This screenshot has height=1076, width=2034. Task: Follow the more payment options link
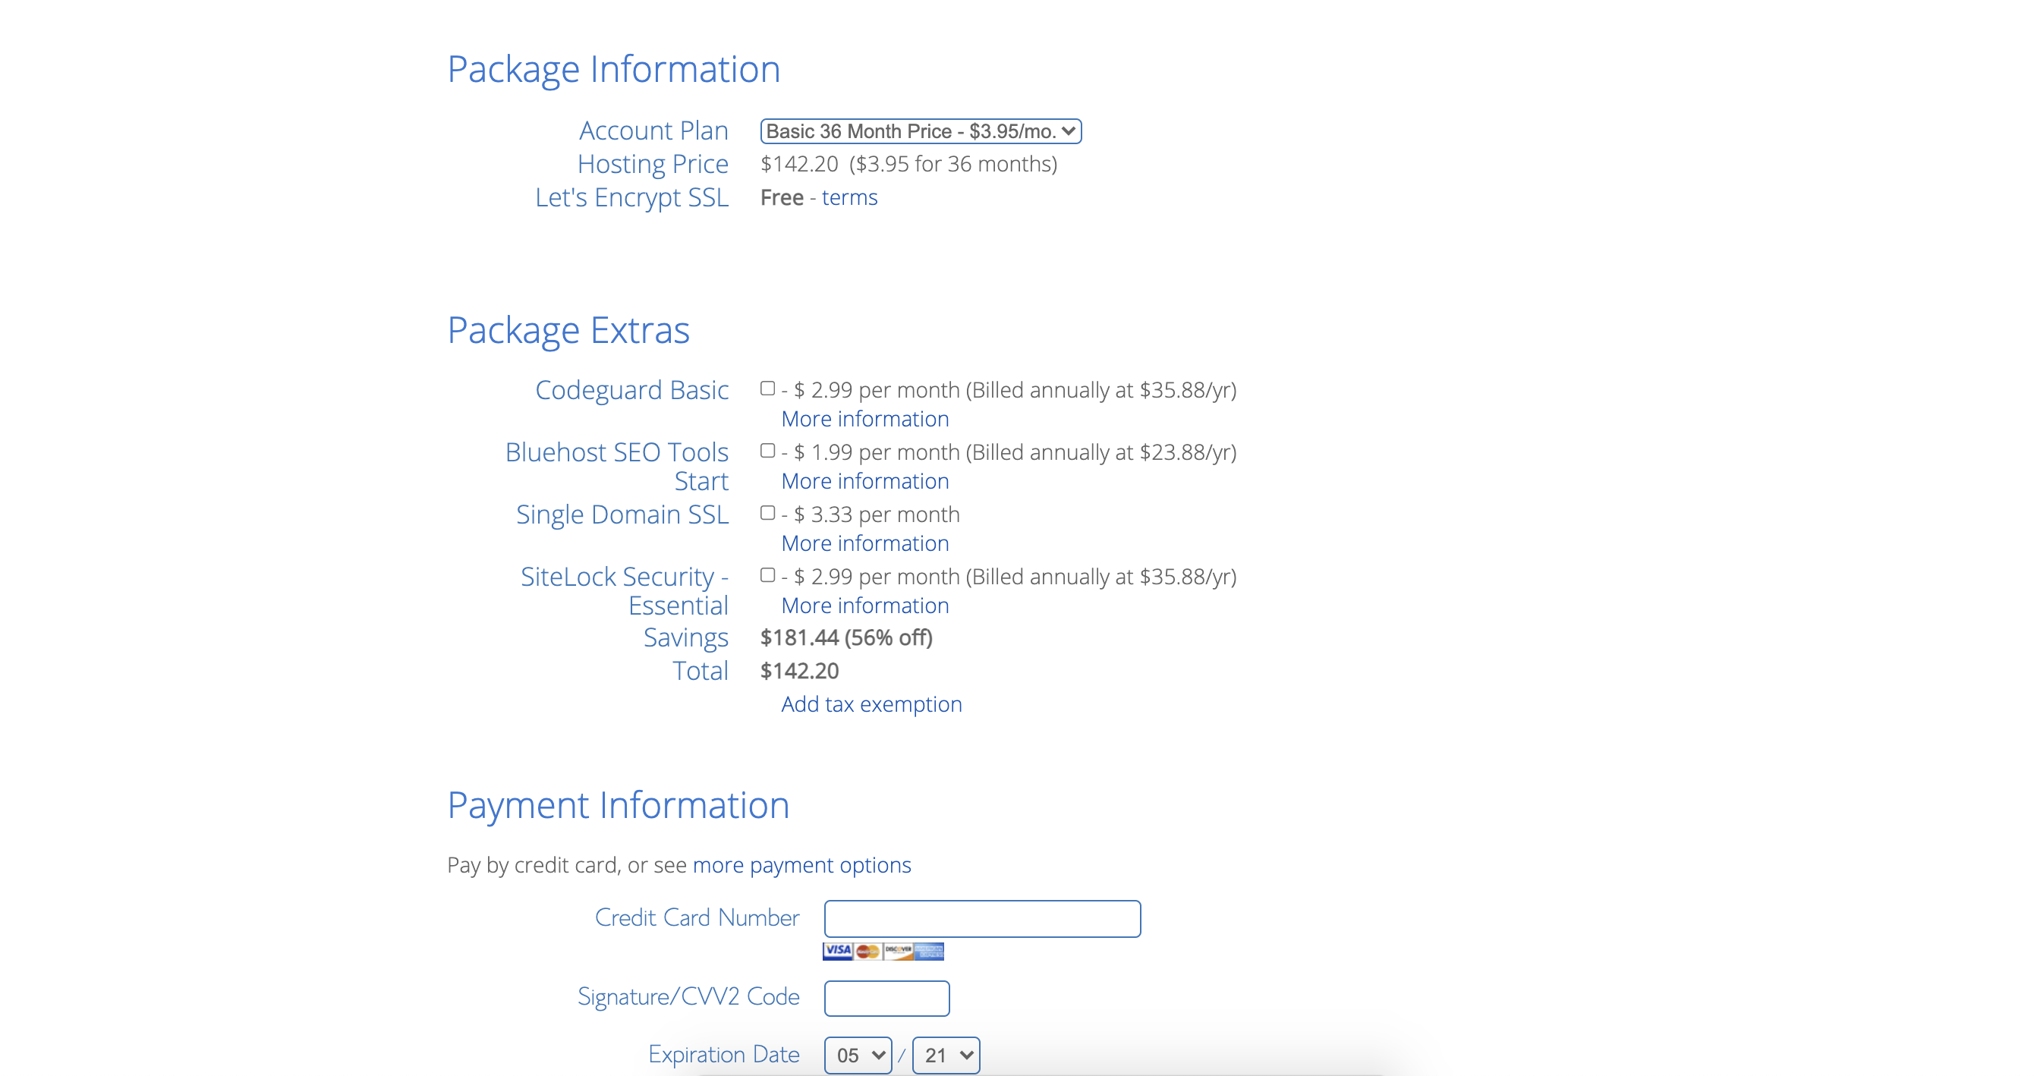point(801,865)
